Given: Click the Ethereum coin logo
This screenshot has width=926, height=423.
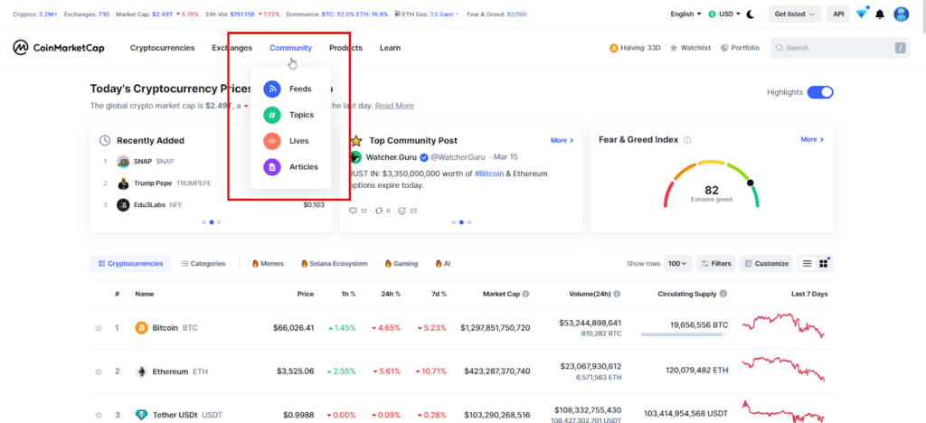Looking at the screenshot, I should (x=141, y=371).
